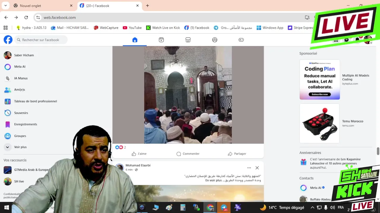The width and height of the screenshot is (380, 213).
Task: Open Souvenirs memories shortcut
Action: click(21, 113)
